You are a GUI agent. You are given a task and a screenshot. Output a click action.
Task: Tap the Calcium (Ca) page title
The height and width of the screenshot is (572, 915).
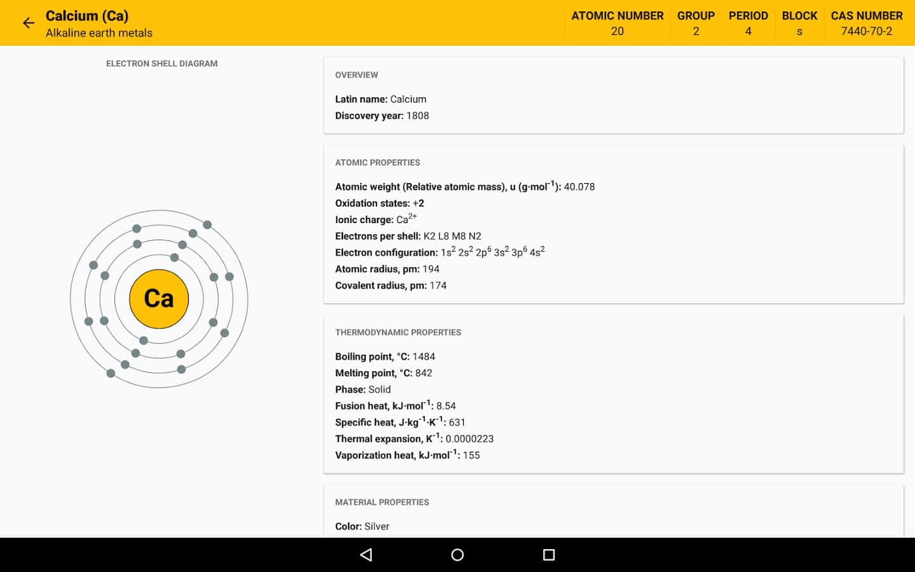(x=87, y=16)
